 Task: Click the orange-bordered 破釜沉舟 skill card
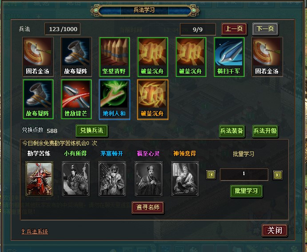153,99
